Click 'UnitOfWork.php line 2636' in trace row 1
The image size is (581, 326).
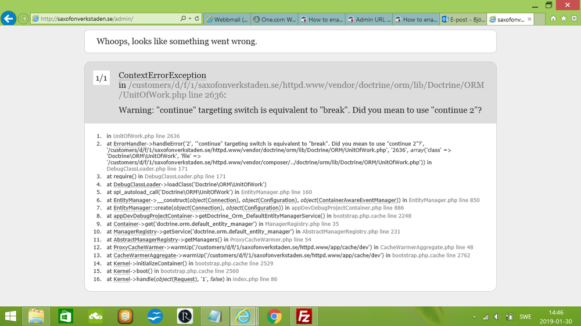(146, 136)
